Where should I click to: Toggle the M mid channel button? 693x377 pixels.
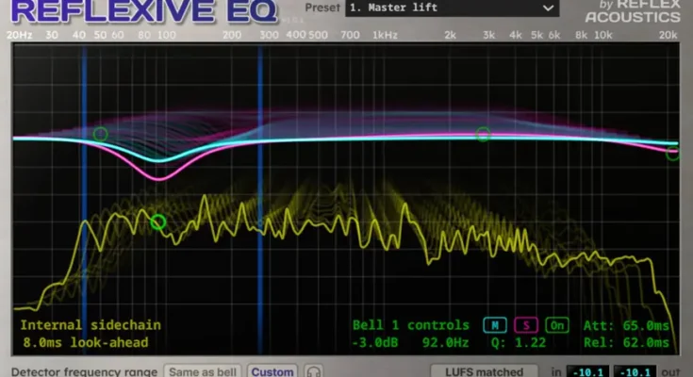[495, 325]
